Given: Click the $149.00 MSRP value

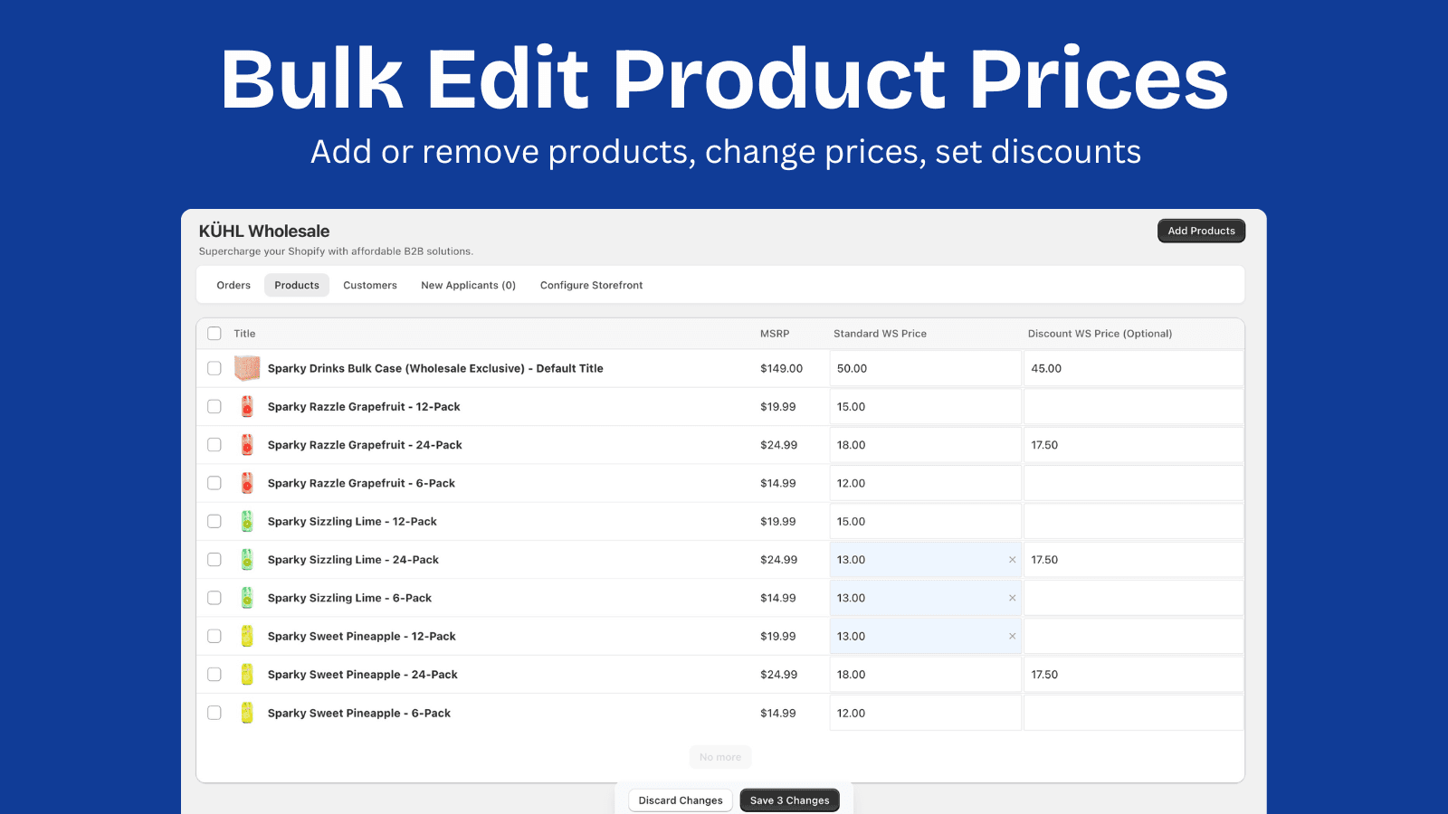Looking at the screenshot, I should coord(782,368).
